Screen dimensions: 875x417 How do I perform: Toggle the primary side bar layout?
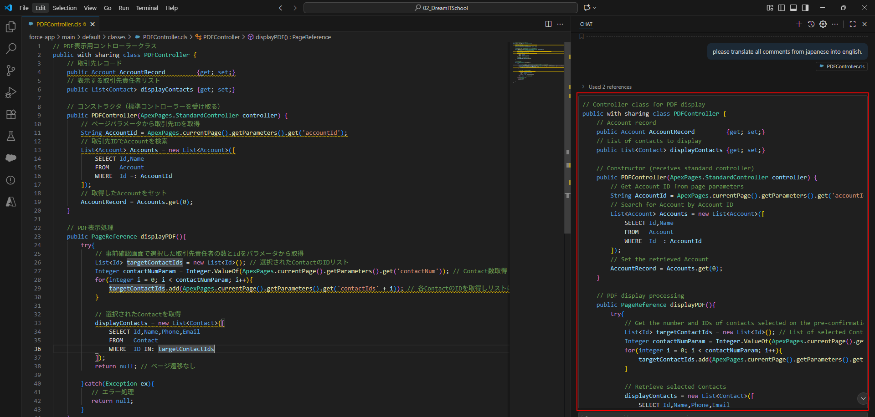coord(782,8)
